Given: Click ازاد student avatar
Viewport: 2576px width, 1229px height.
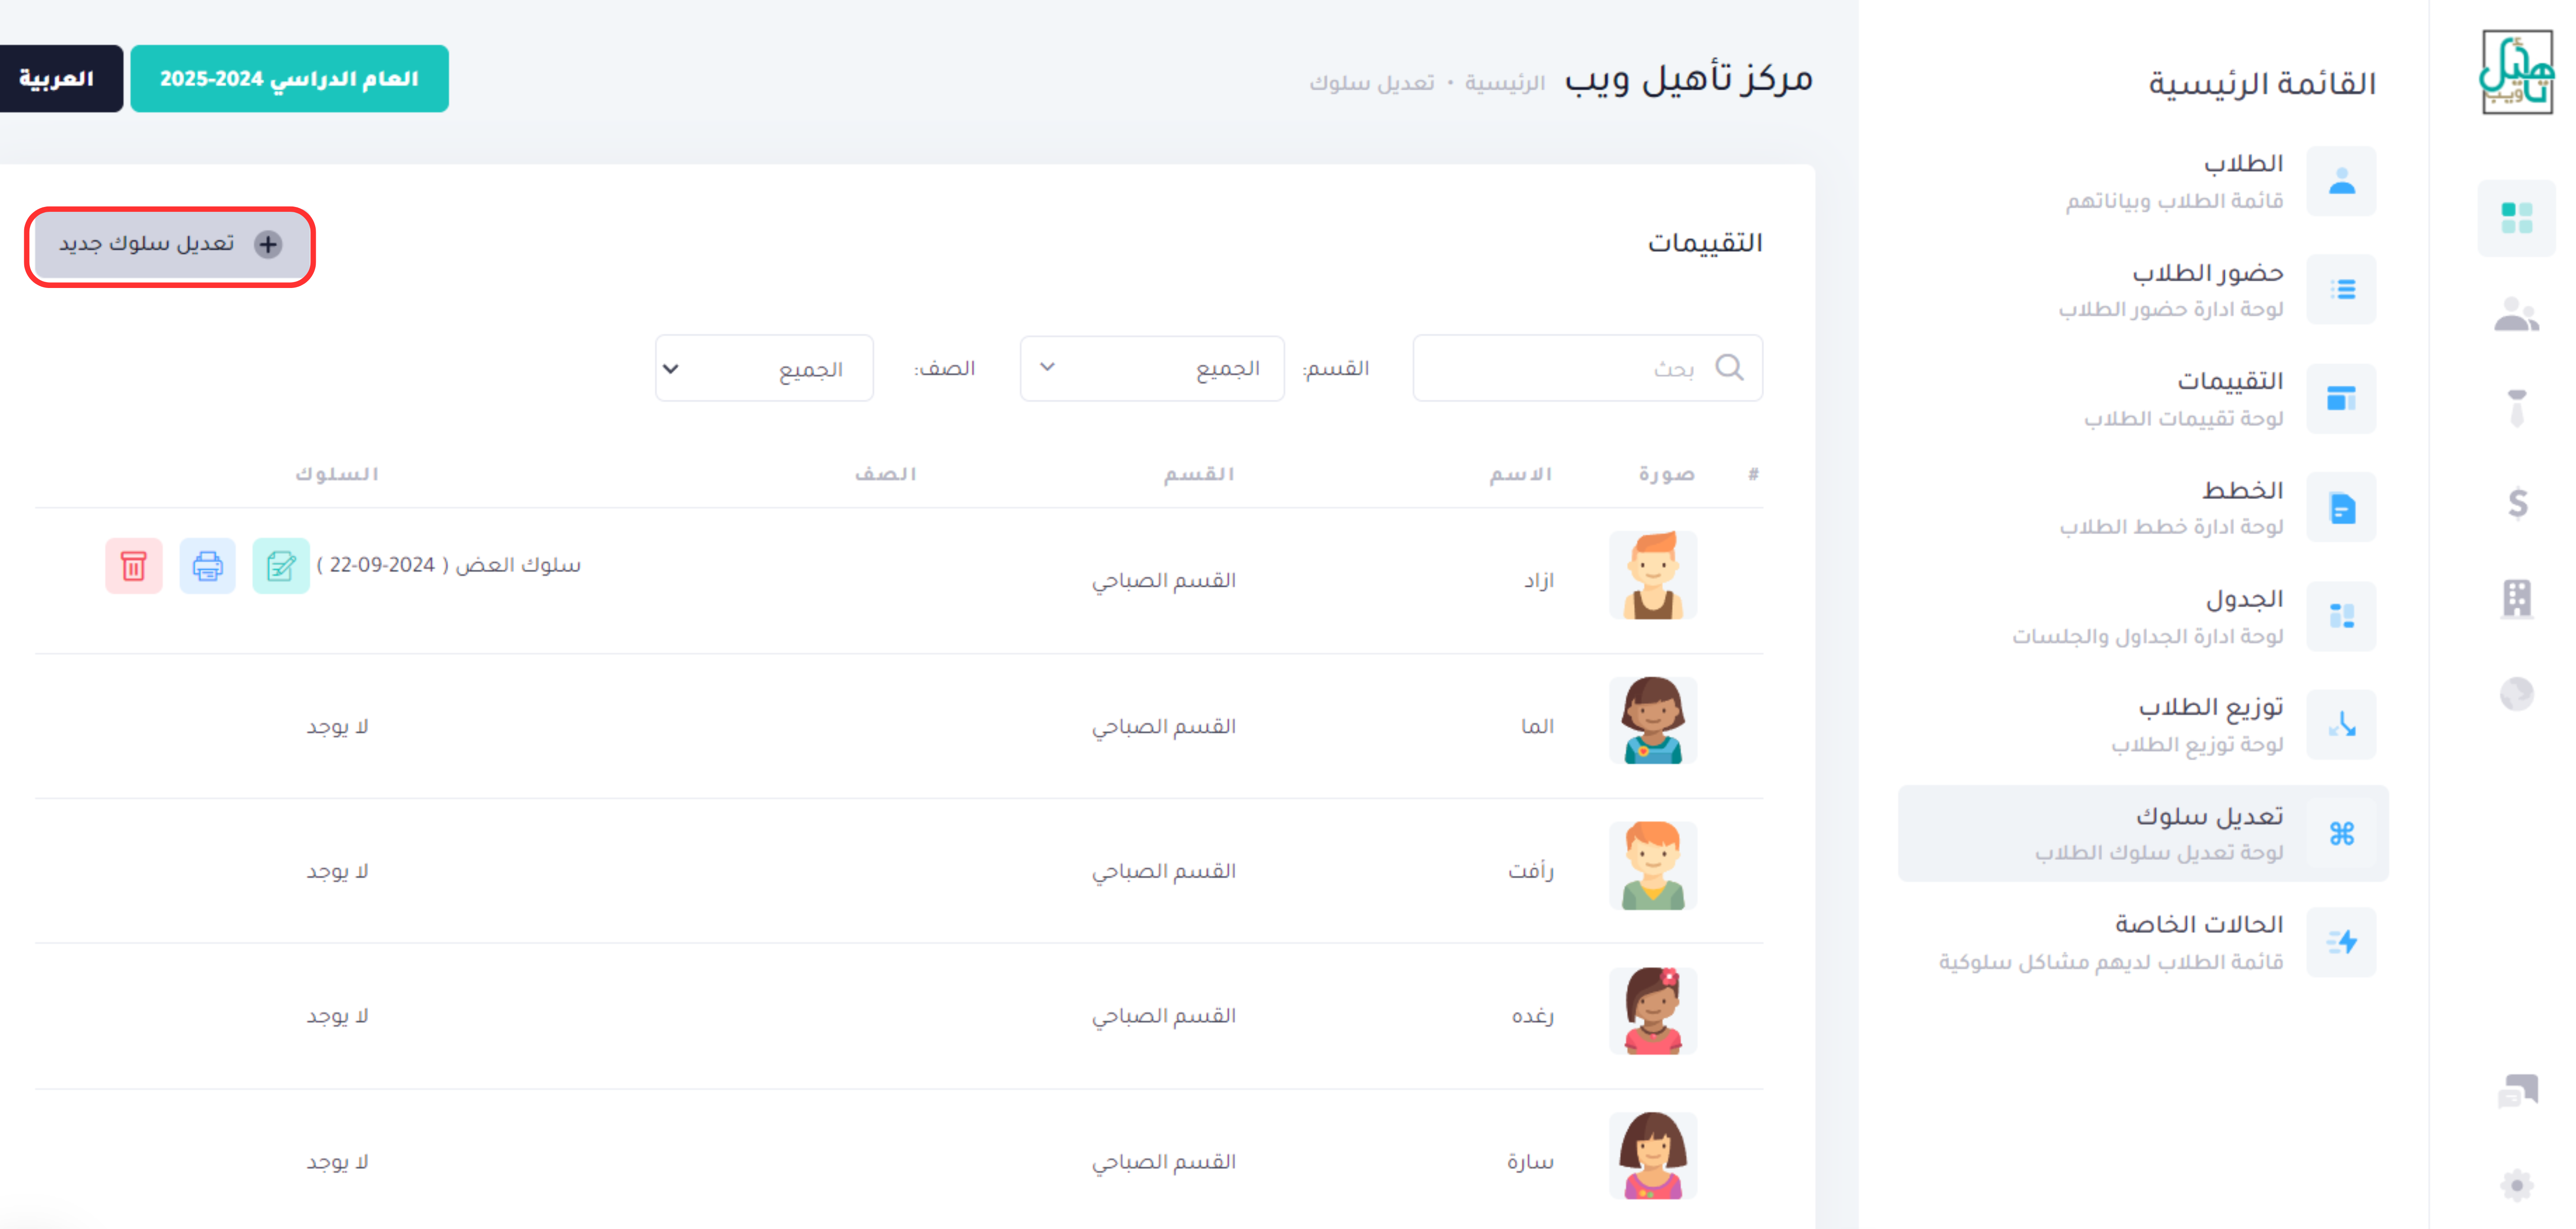Looking at the screenshot, I should [x=1652, y=576].
